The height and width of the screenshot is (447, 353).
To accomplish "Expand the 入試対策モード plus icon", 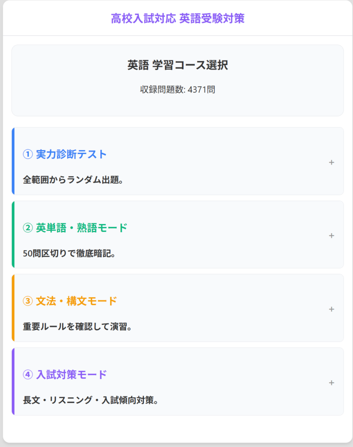I will coord(331,383).
